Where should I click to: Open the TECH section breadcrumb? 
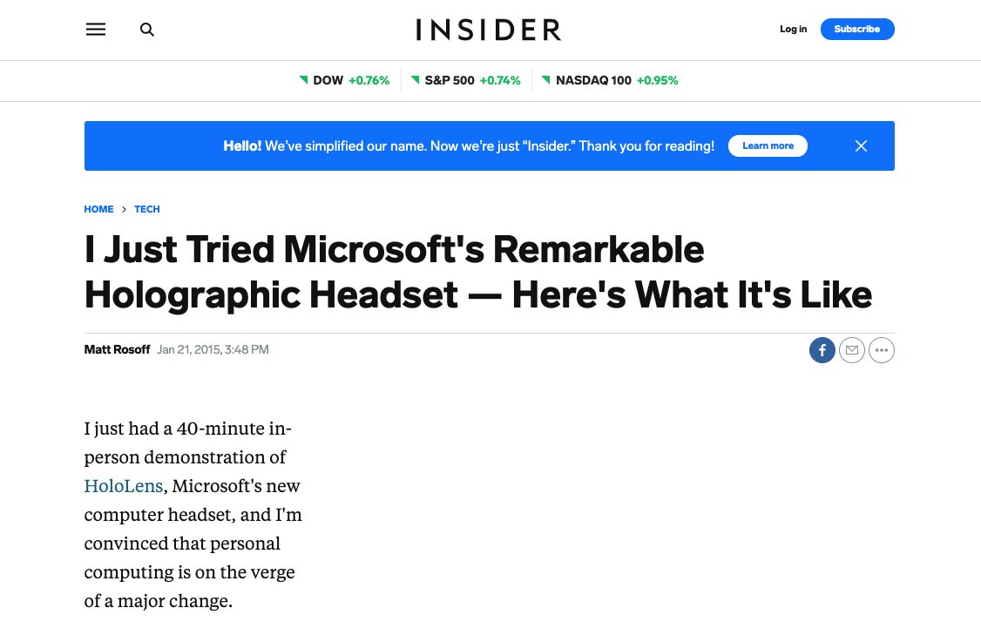pyautogui.click(x=147, y=209)
